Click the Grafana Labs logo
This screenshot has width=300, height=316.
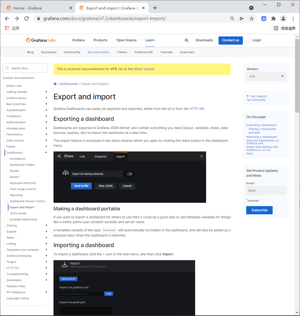click(41, 40)
